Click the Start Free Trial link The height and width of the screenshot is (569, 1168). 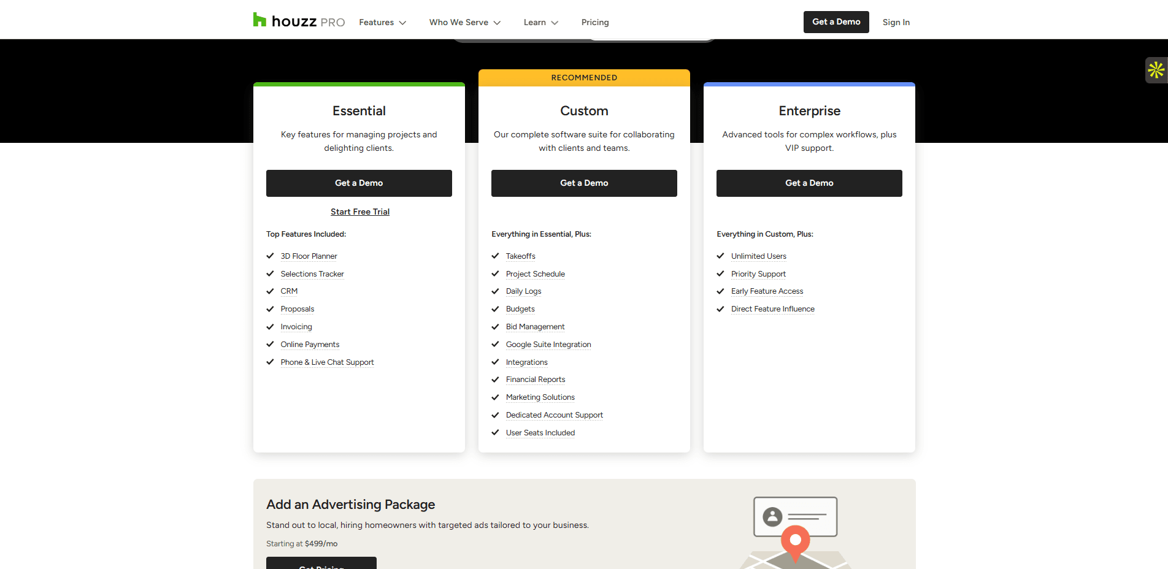[x=360, y=212]
